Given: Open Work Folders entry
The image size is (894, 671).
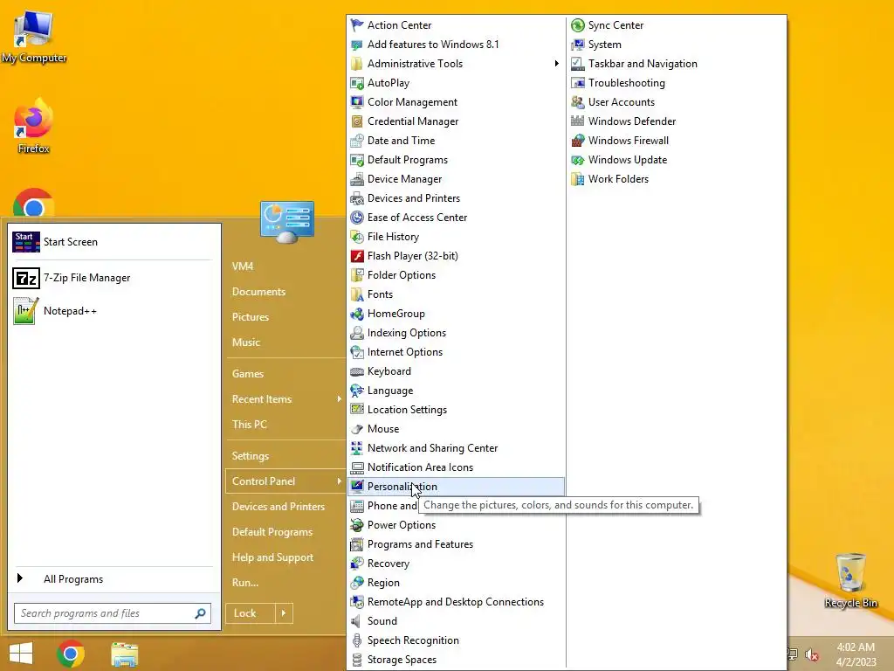Looking at the screenshot, I should pyautogui.click(x=677, y=179).
